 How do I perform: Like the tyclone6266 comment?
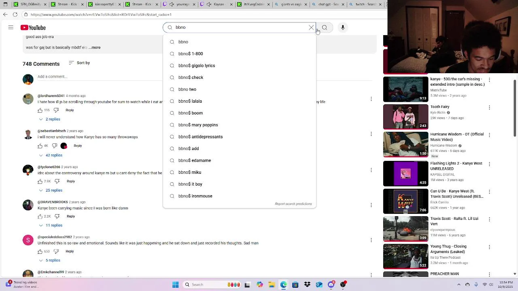[40, 181]
